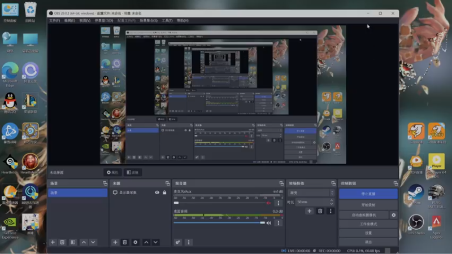Move source down with arrow icon

click(155, 242)
